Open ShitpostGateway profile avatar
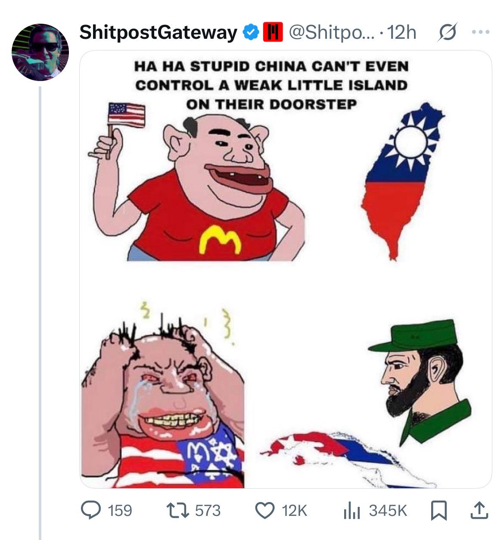The width and height of the screenshot is (504, 540). 40,52
